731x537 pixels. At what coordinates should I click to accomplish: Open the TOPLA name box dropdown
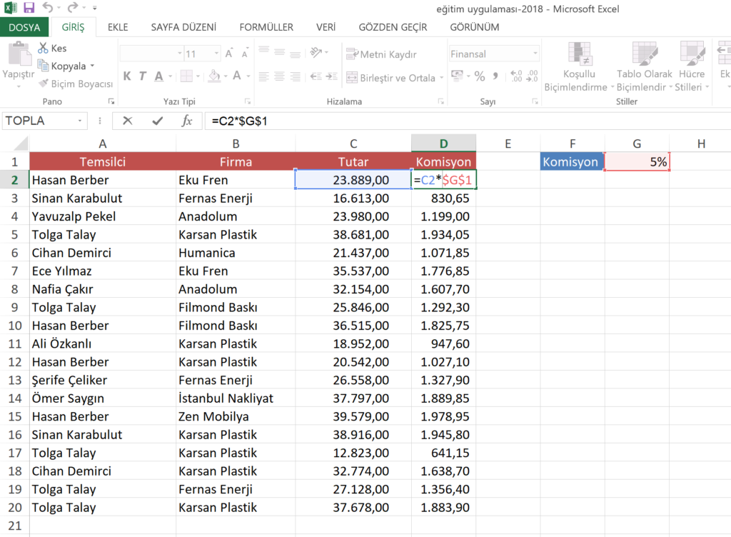pos(80,121)
